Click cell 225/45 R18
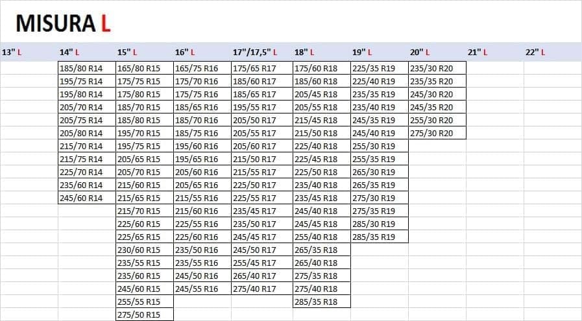Screen dimensions: 582x321 coord(322,159)
